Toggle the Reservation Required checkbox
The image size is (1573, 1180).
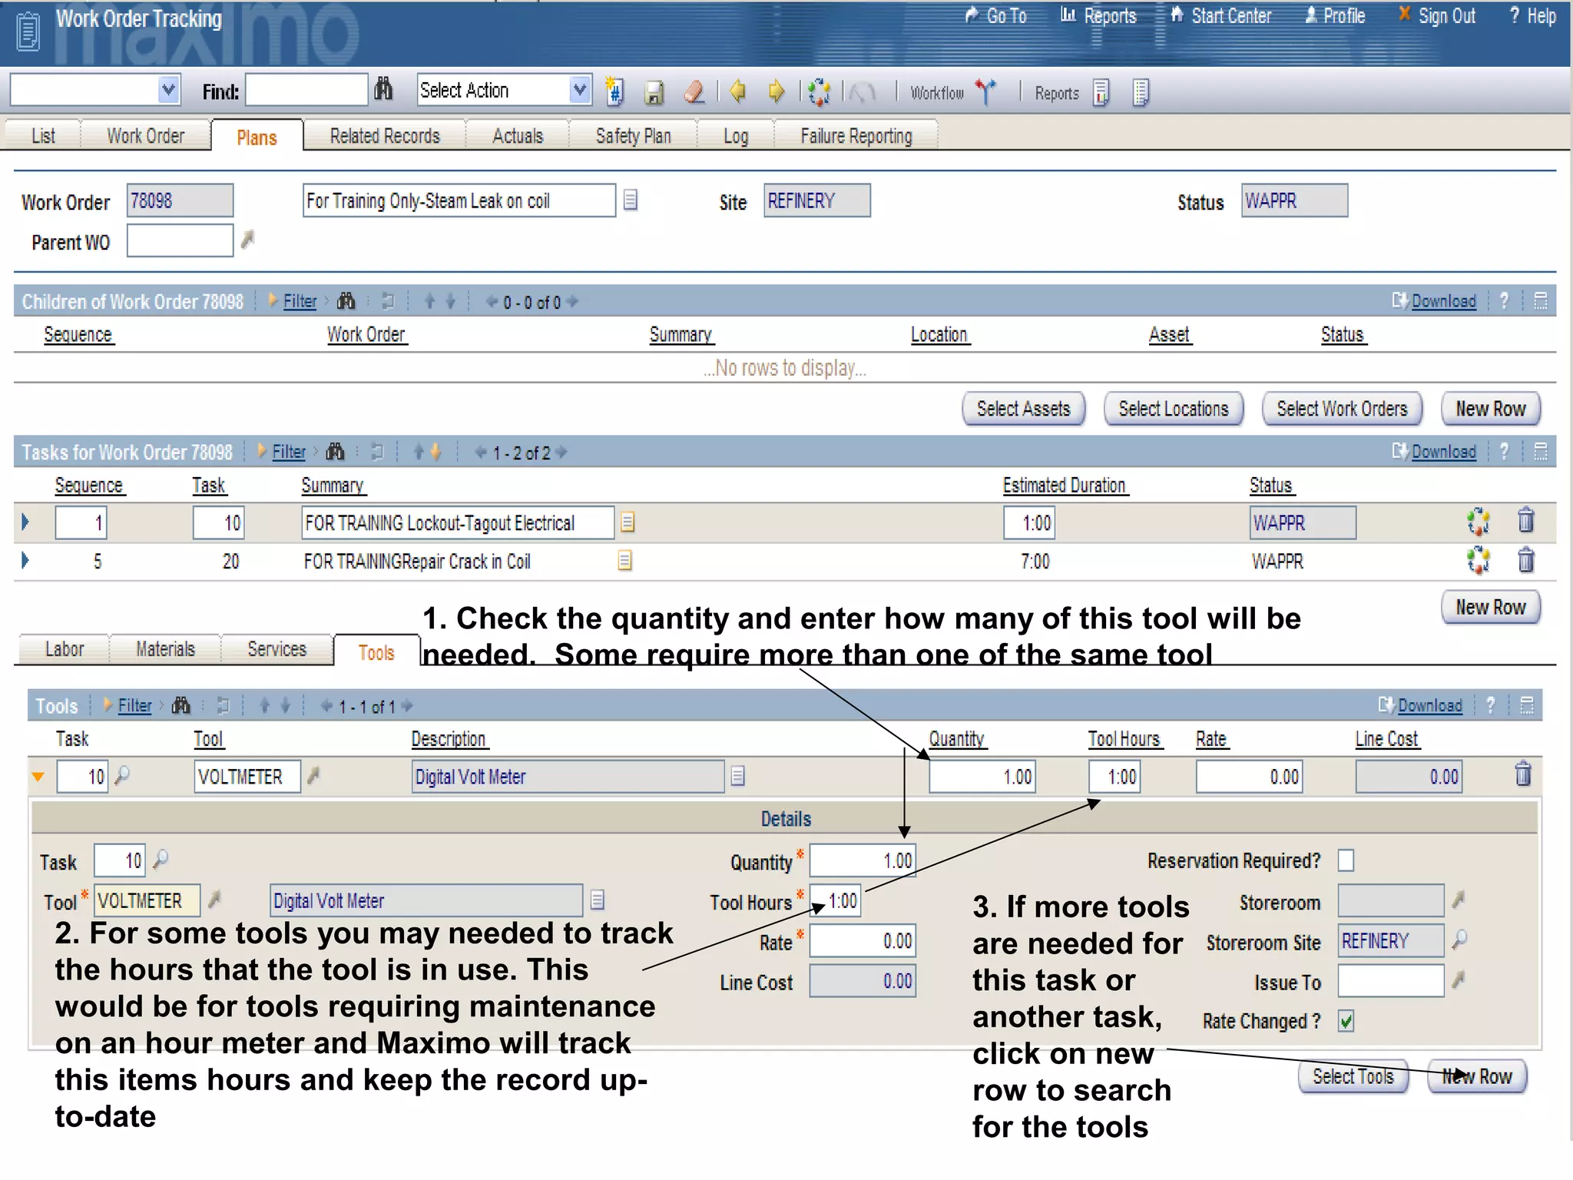(x=1346, y=860)
